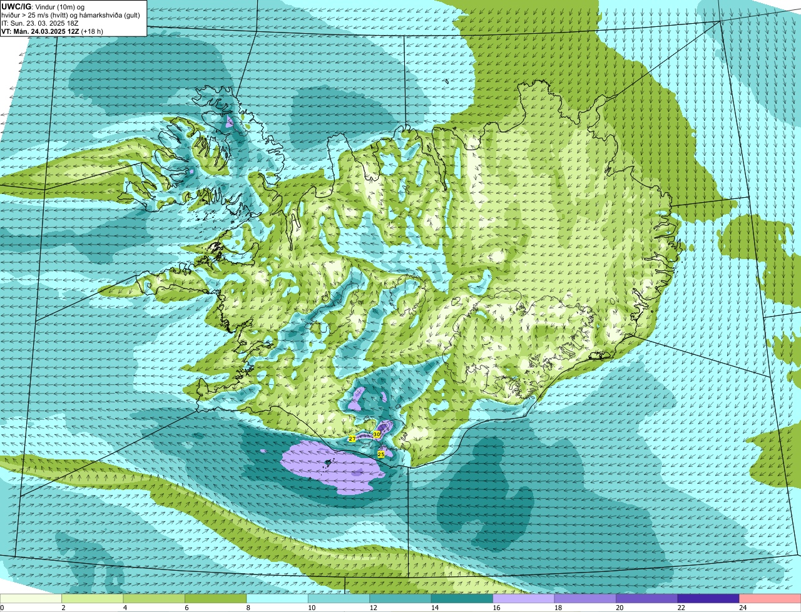The height and width of the screenshot is (612, 801).
Task: Click the yellow gust marker labeled 25
Action: click(x=381, y=454)
